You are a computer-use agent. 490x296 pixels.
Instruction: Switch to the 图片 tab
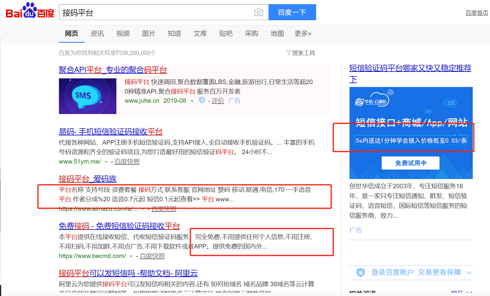pos(149,34)
